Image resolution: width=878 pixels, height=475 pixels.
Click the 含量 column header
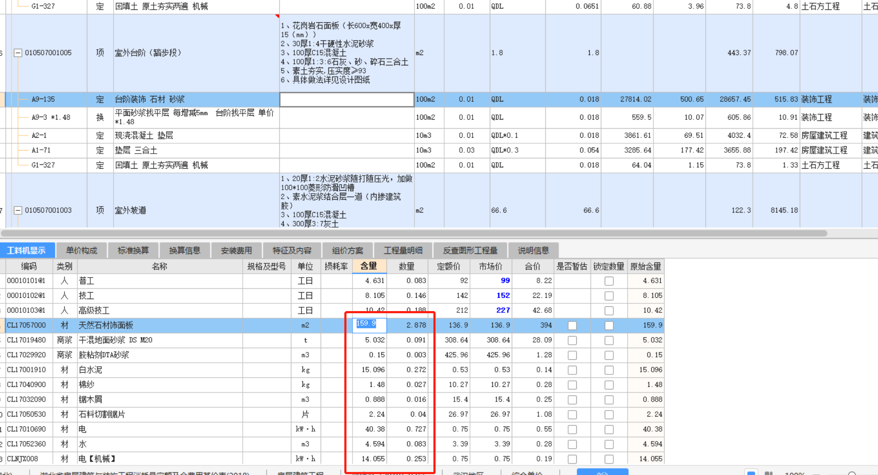click(369, 266)
